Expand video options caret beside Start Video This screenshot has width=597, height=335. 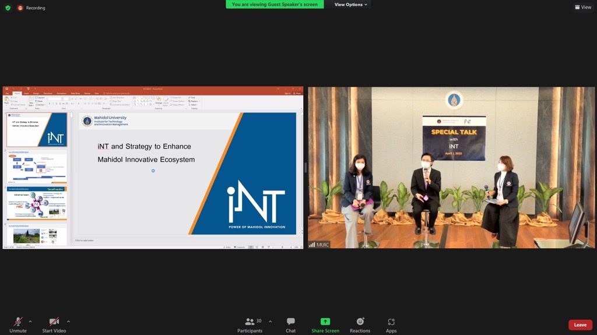69,322
